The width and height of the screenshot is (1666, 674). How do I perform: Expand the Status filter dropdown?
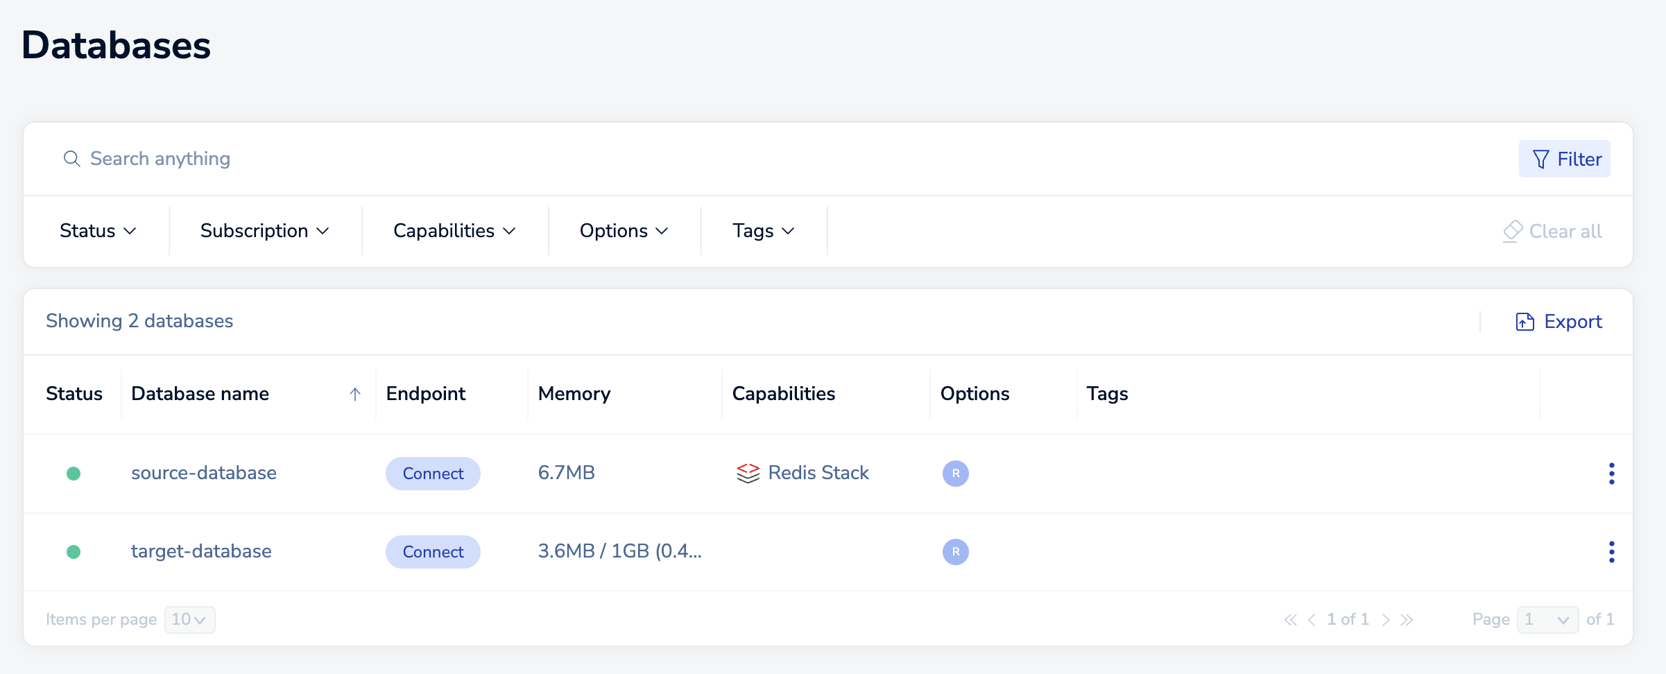[x=98, y=231]
